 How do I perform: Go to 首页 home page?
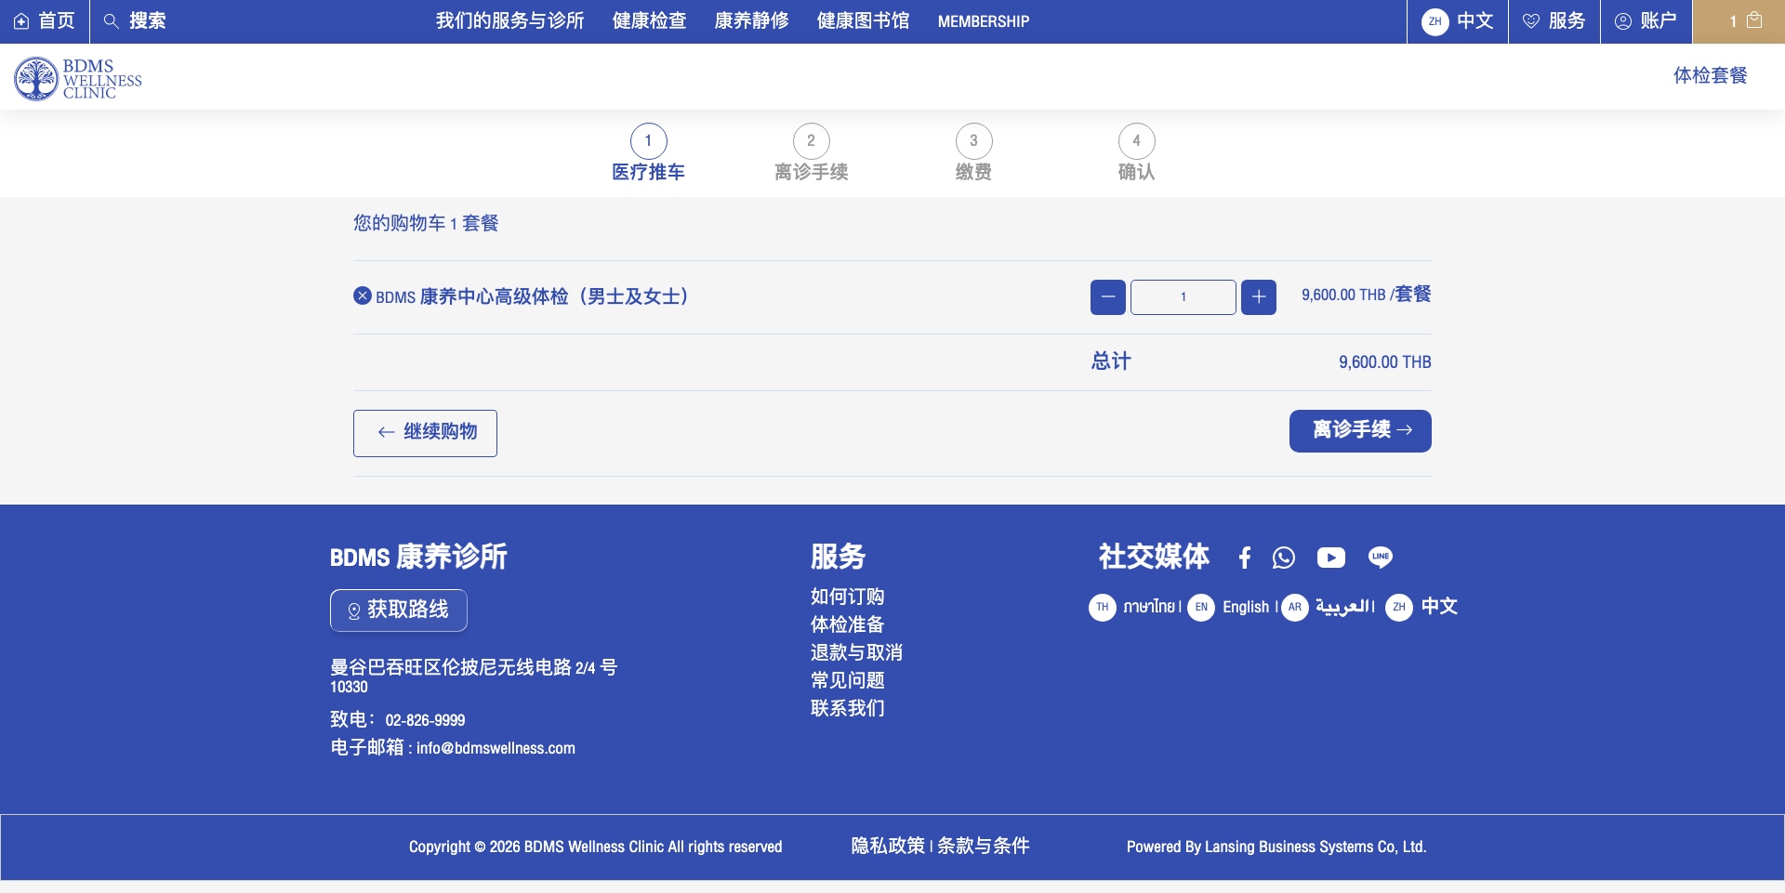click(x=45, y=21)
